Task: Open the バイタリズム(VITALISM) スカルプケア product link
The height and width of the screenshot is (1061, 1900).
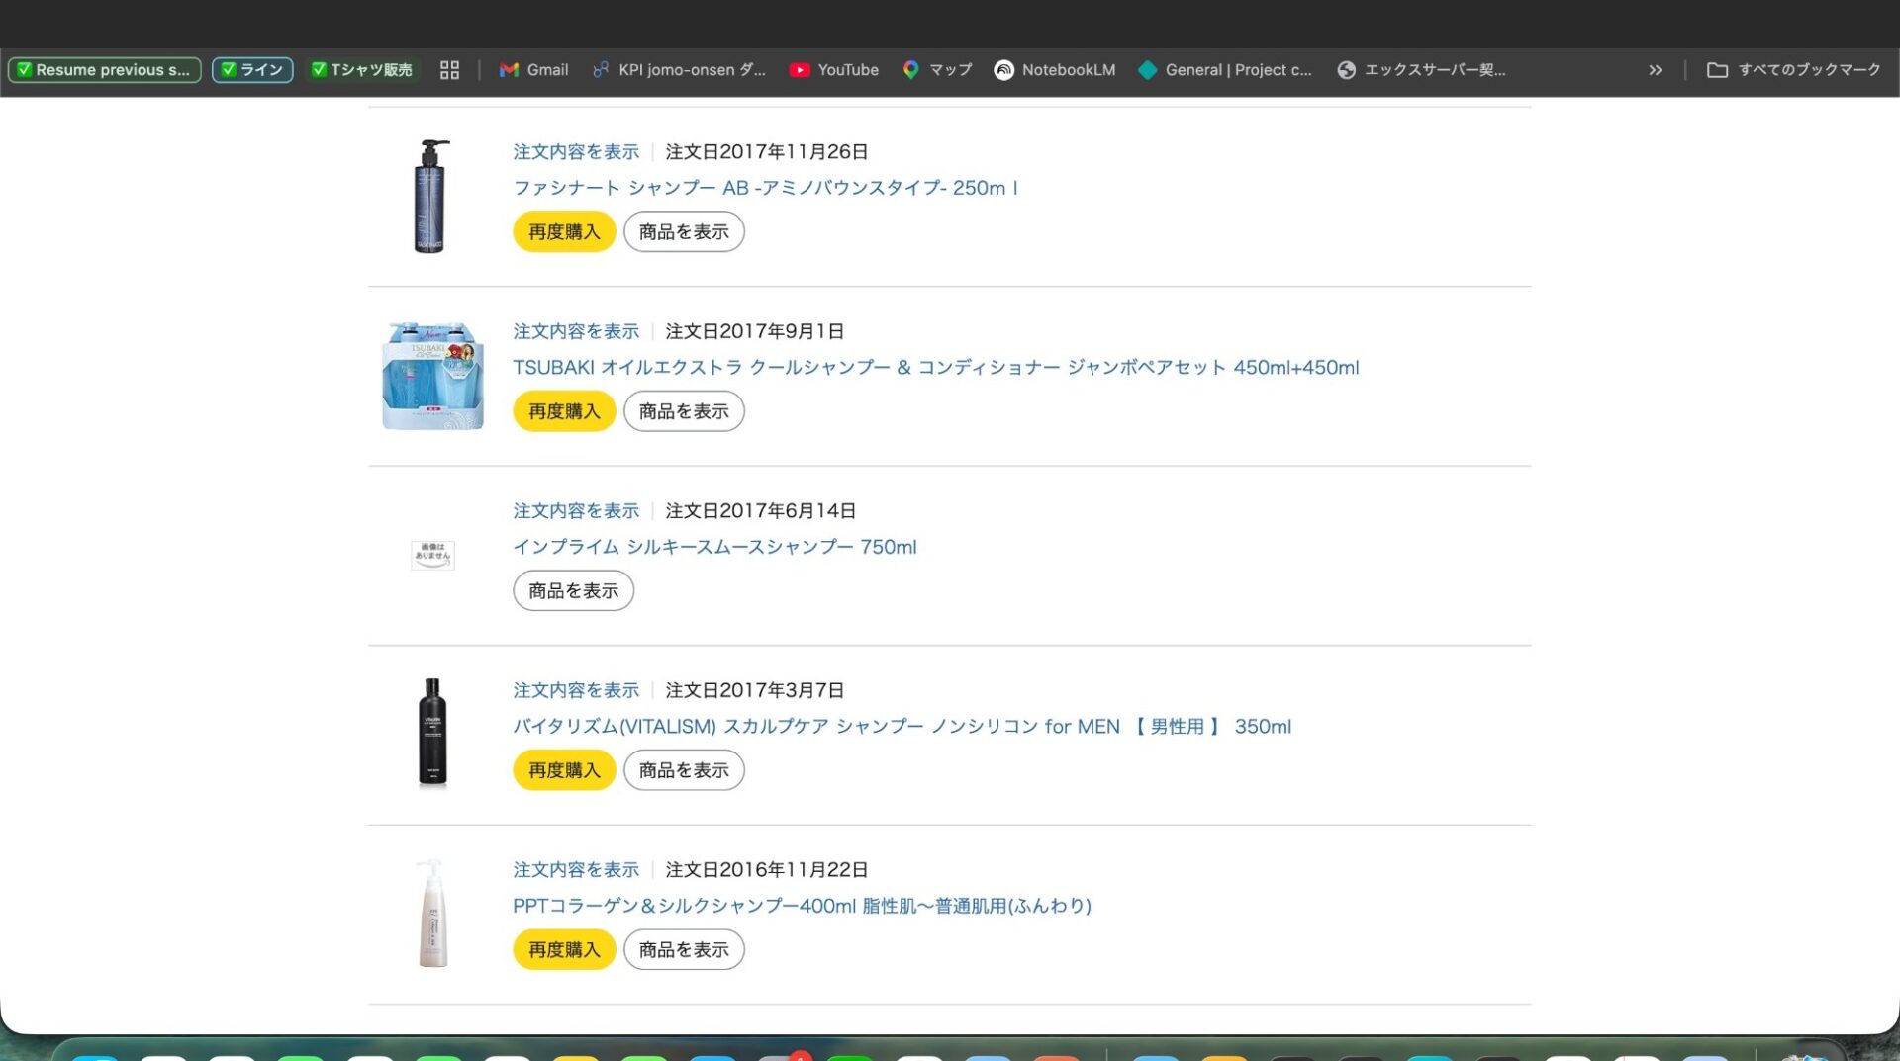Action: click(902, 727)
